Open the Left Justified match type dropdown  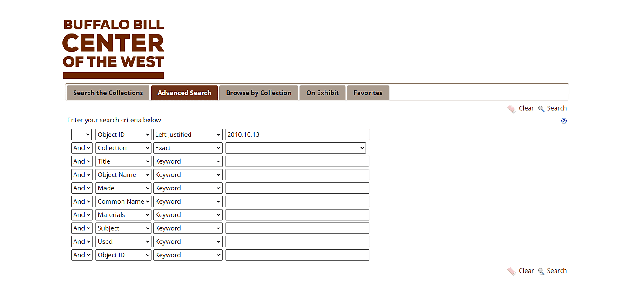point(188,135)
